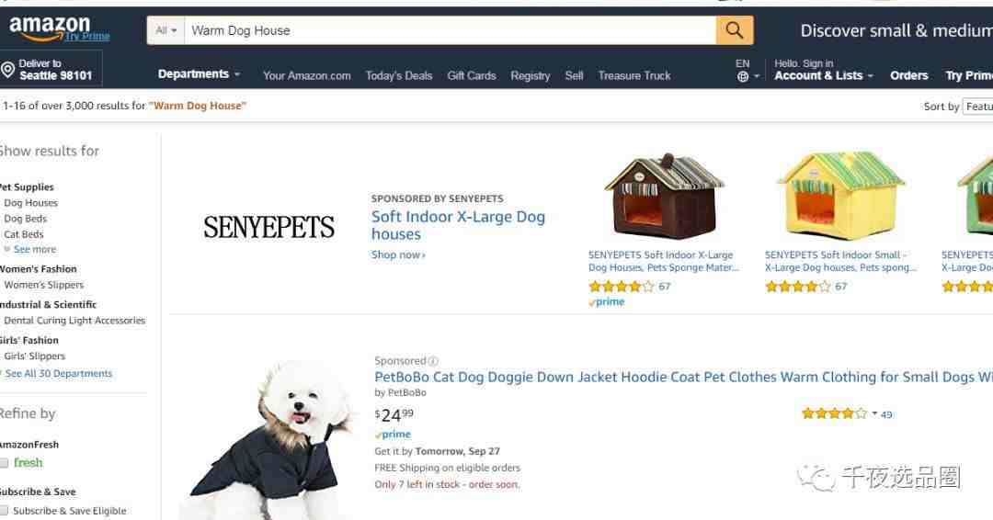Click the SENYEPETS brand logo

(x=268, y=227)
